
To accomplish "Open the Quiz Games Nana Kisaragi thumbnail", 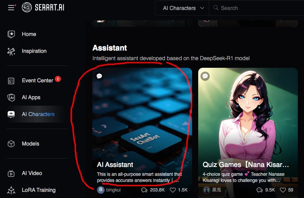I will pyautogui.click(x=248, y=116).
